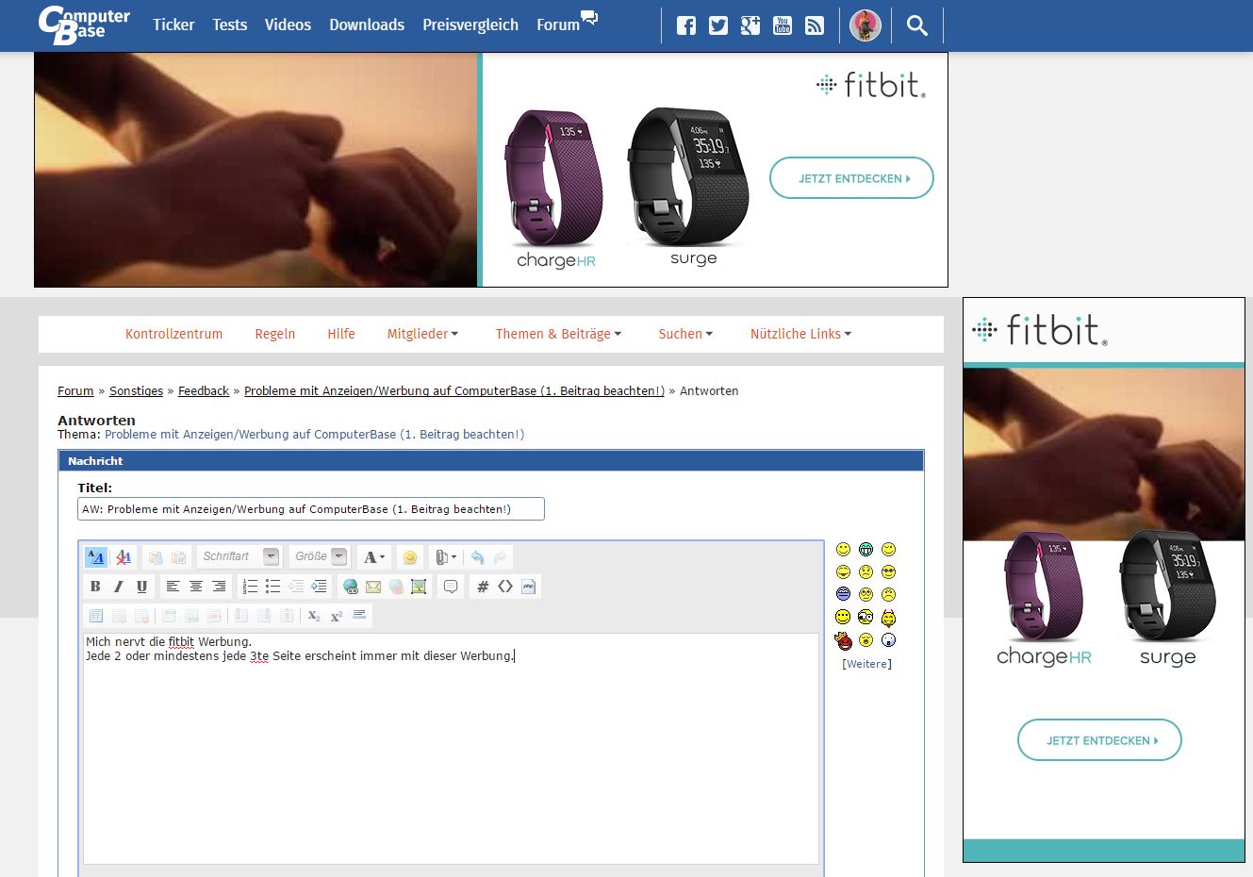Center-align the message text
Screen dimensions: 1253x877
(196, 587)
